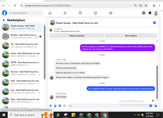163x118 pixels.
Task: Choose a GIF icon
Action: tap(65, 106)
